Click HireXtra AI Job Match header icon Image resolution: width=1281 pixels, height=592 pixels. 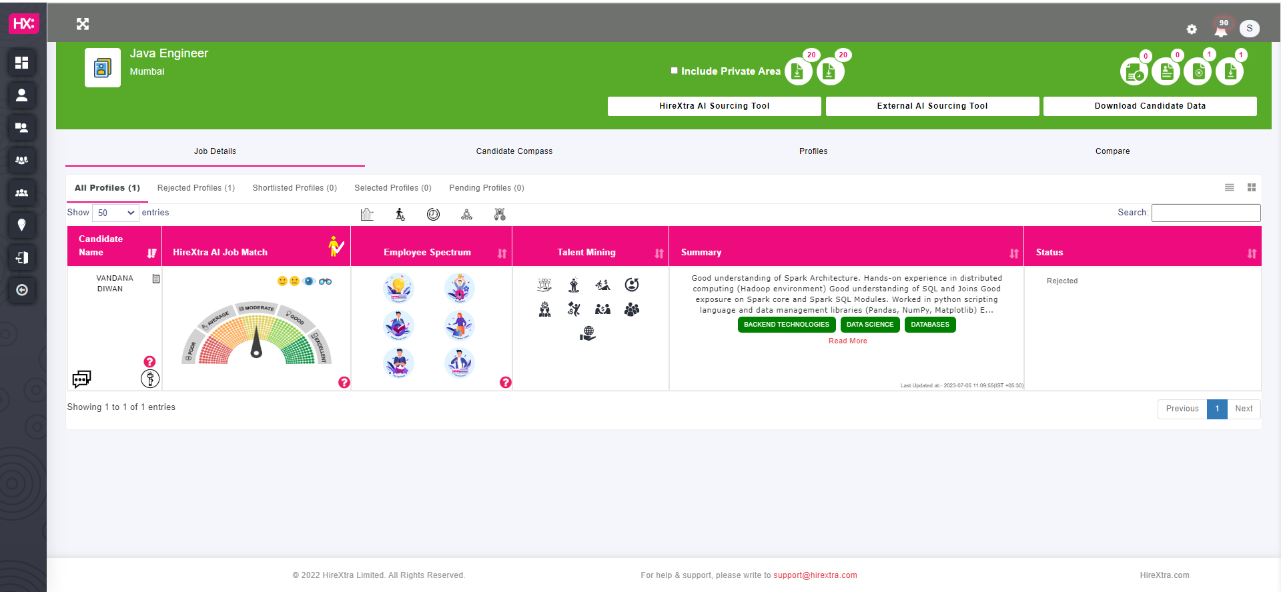336,246
